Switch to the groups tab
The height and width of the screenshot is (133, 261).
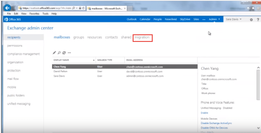coord(79,37)
